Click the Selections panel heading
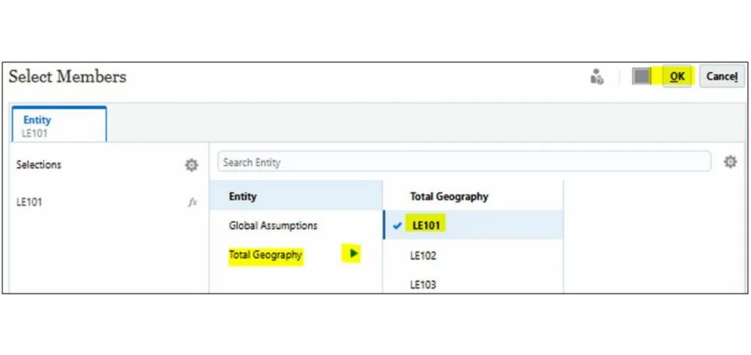This screenshot has height=355, width=751. [x=39, y=165]
